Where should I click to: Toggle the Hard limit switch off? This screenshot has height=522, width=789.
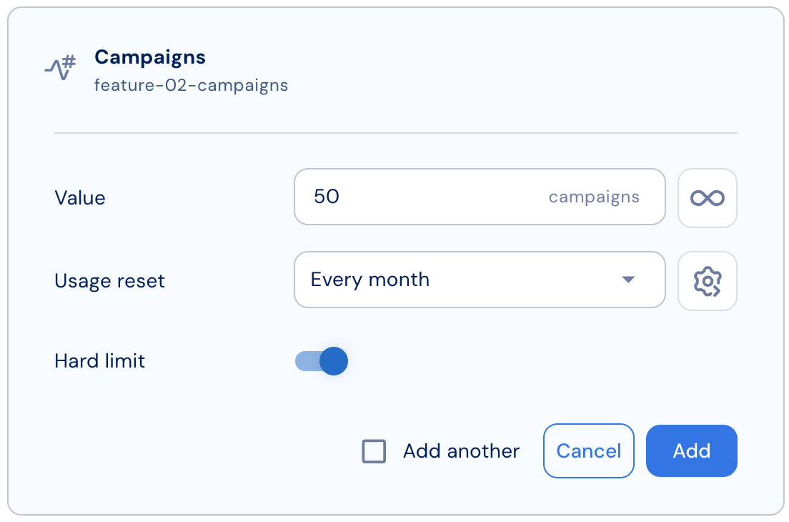(x=322, y=361)
